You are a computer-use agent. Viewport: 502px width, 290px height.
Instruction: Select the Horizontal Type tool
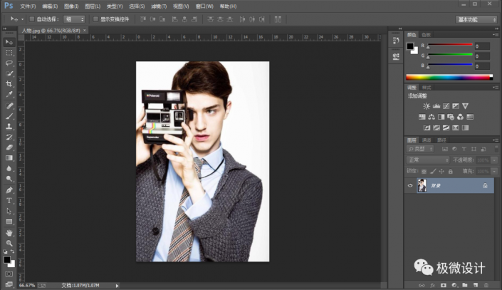(x=9, y=200)
